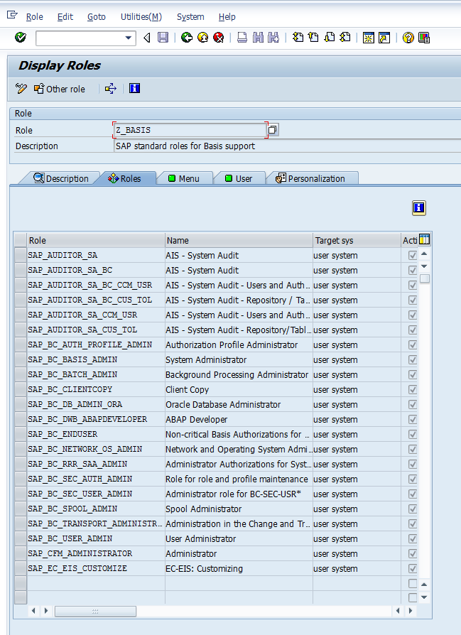Click the 'EC-EIS: Customizing' name cell
Viewport: 461px width, 635px height.
pyautogui.click(x=239, y=568)
